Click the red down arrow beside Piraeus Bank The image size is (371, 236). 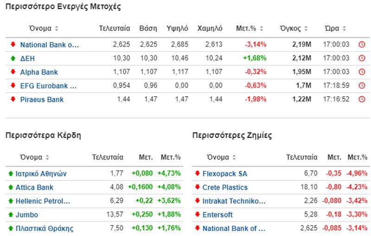[x=13, y=99]
